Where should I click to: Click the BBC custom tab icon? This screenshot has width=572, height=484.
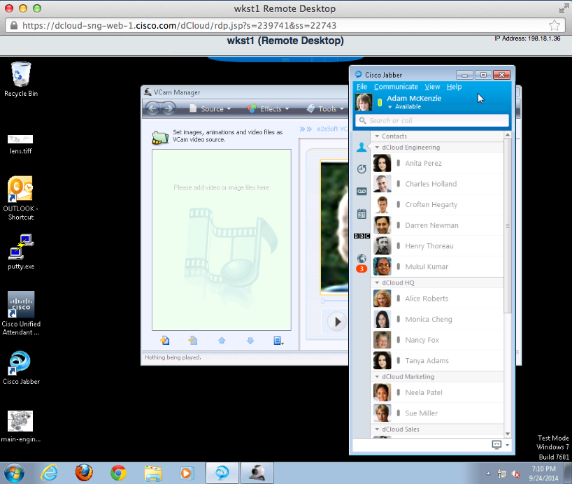click(362, 236)
